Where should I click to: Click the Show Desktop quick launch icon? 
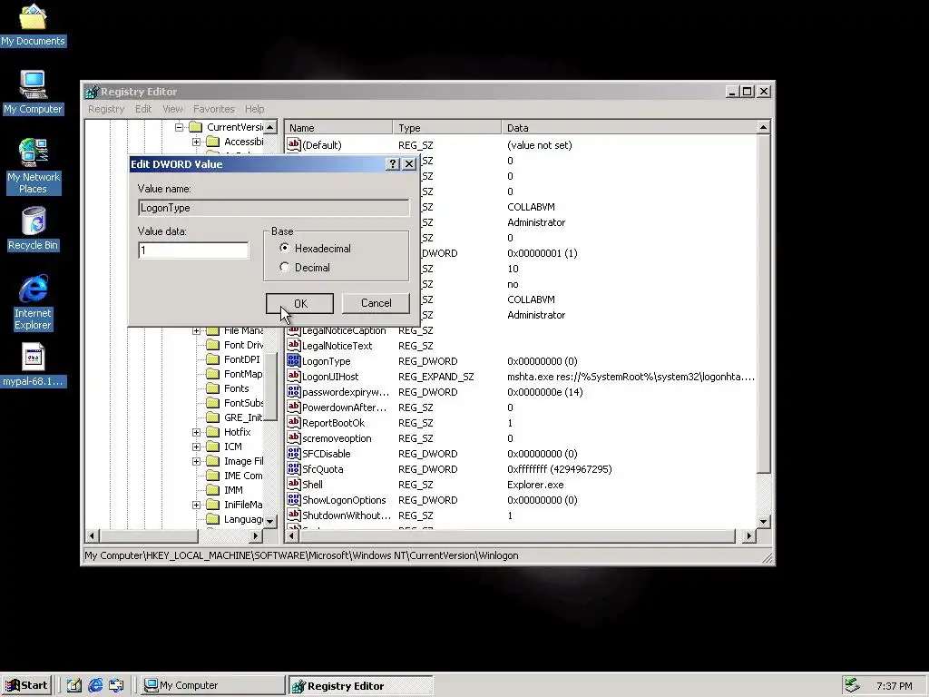(74, 685)
